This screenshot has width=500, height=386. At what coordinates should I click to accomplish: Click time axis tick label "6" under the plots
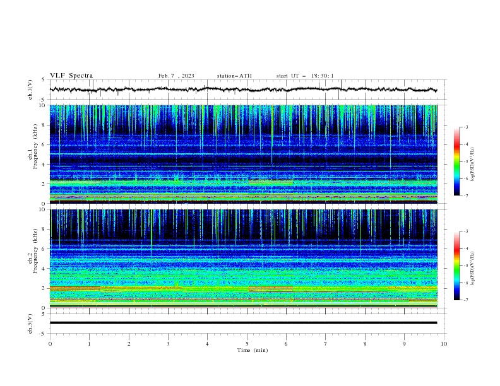(x=286, y=344)
